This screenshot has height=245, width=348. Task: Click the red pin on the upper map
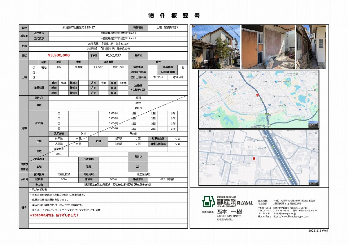coord(257,95)
